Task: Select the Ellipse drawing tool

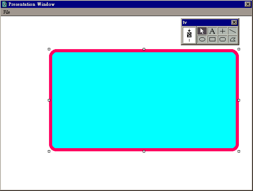Action: point(202,39)
